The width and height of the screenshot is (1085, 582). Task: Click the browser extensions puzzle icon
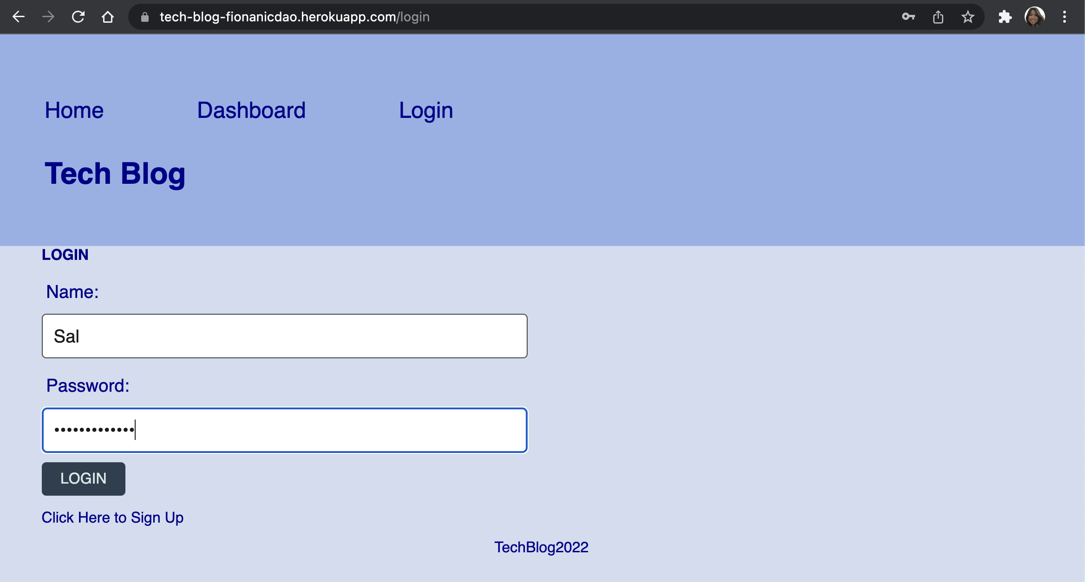coord(1005,17)
